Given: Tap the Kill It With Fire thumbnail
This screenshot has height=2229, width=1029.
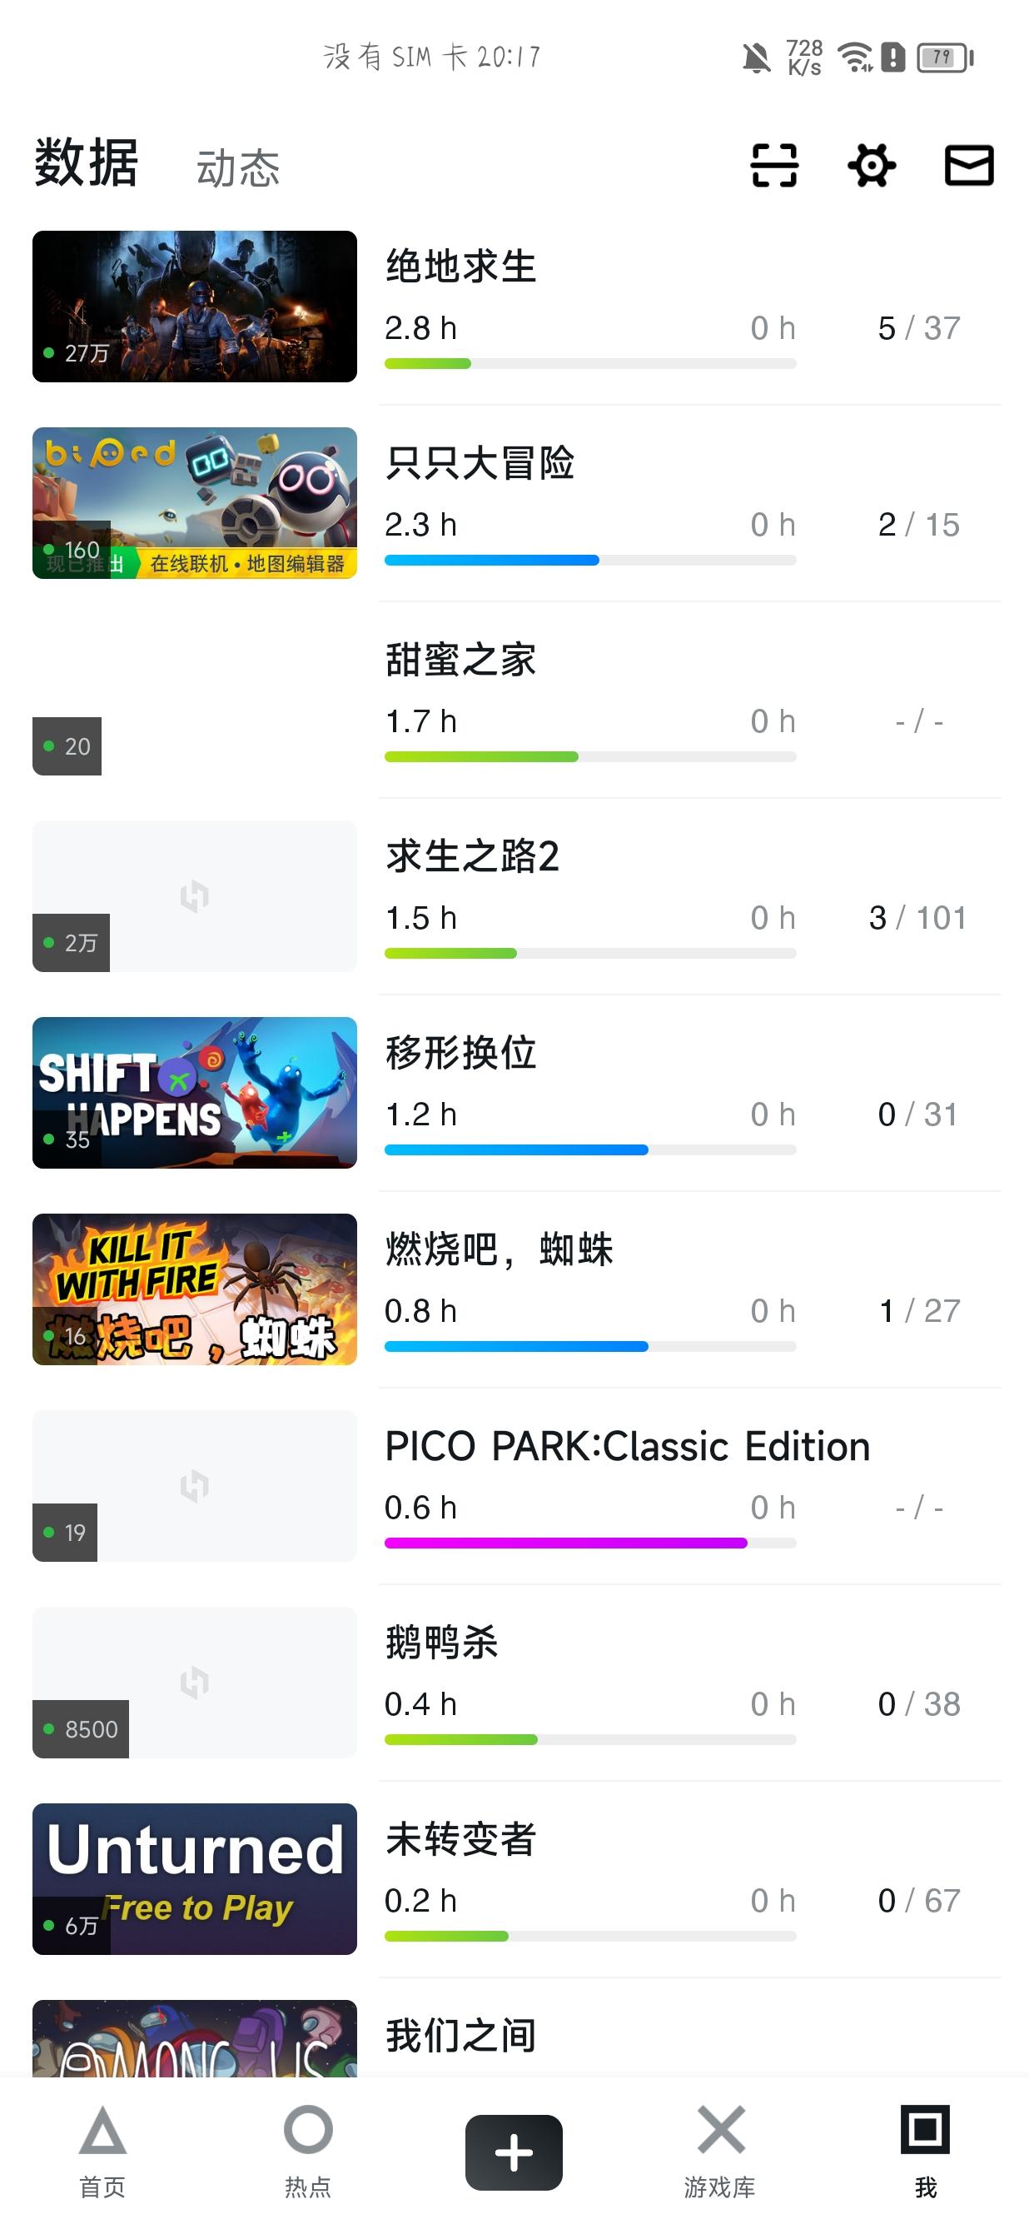Looking at the screenshot, I should pos(195,1289).
